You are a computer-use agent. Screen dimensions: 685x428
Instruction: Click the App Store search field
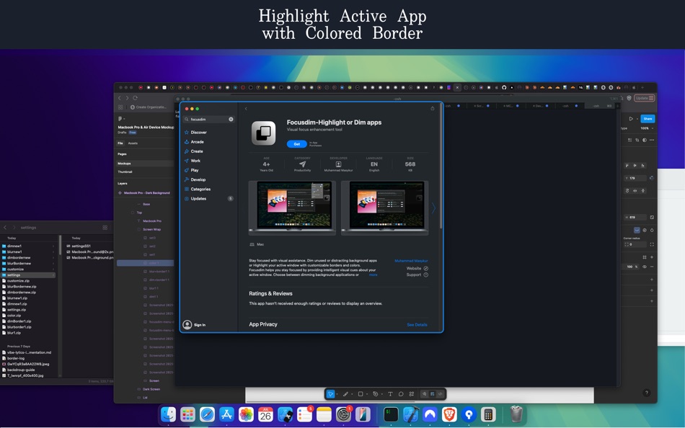pyautogui.click(x=209, y=119)
